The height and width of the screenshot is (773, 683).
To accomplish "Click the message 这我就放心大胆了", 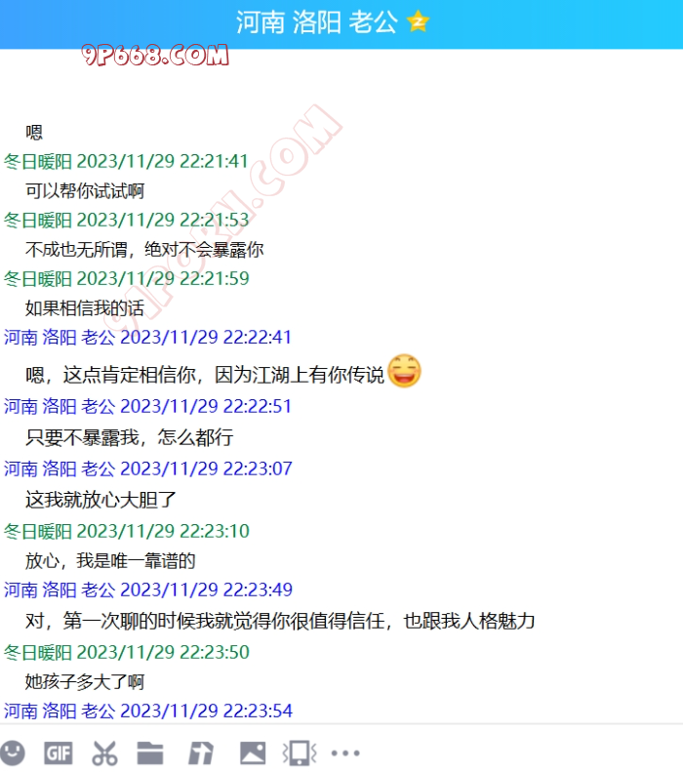I will click(x=100, y=500).
